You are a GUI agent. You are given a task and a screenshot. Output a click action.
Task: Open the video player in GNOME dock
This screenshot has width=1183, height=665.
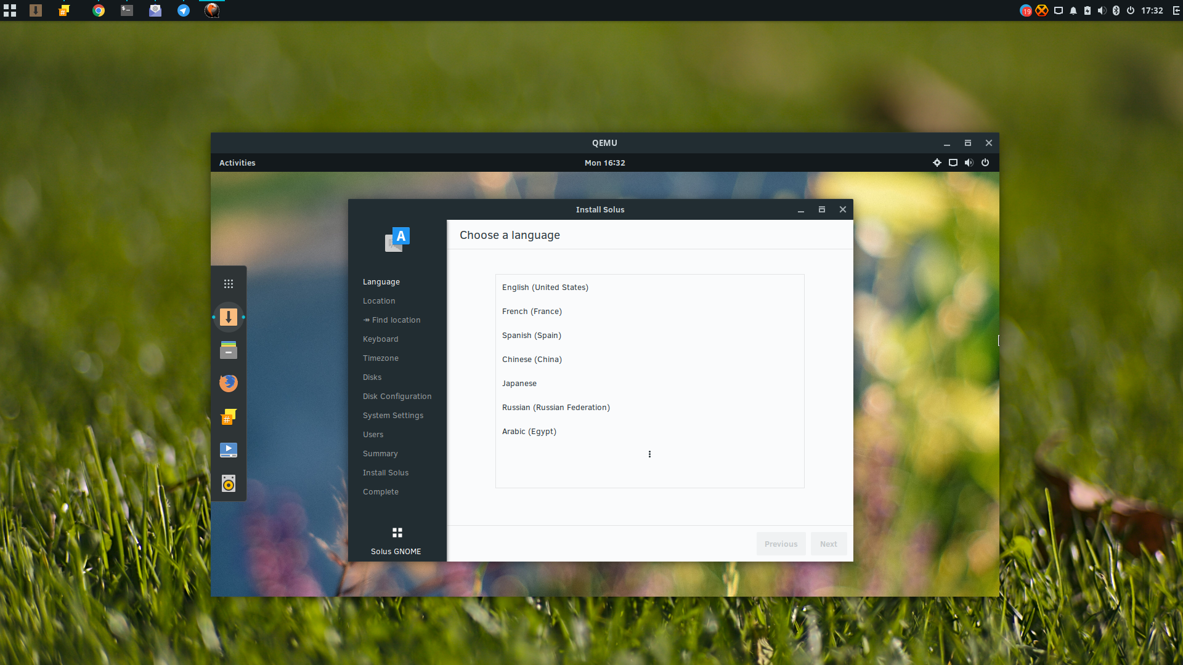coord(229,450)
